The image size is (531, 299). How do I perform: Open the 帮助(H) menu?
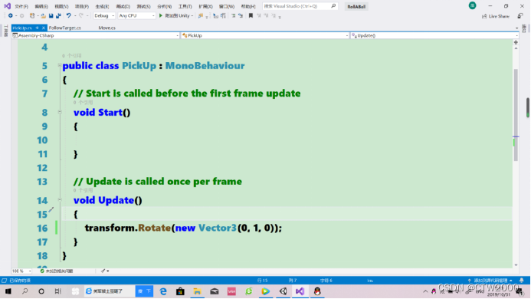248,6
